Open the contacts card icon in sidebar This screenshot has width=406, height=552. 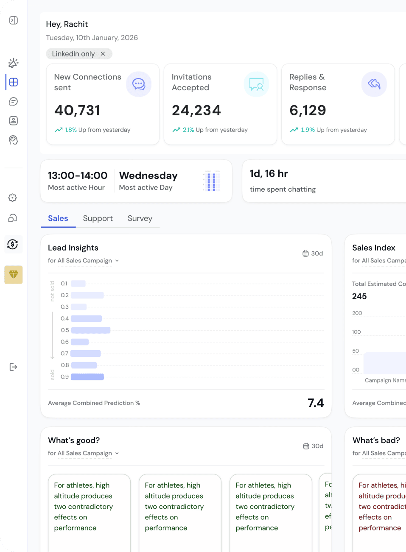tap(13, 121)
